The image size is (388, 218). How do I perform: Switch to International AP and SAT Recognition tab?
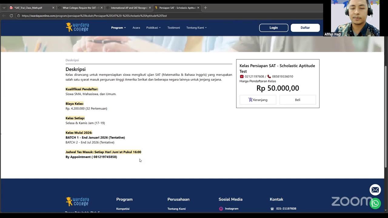tap(129, 8)
